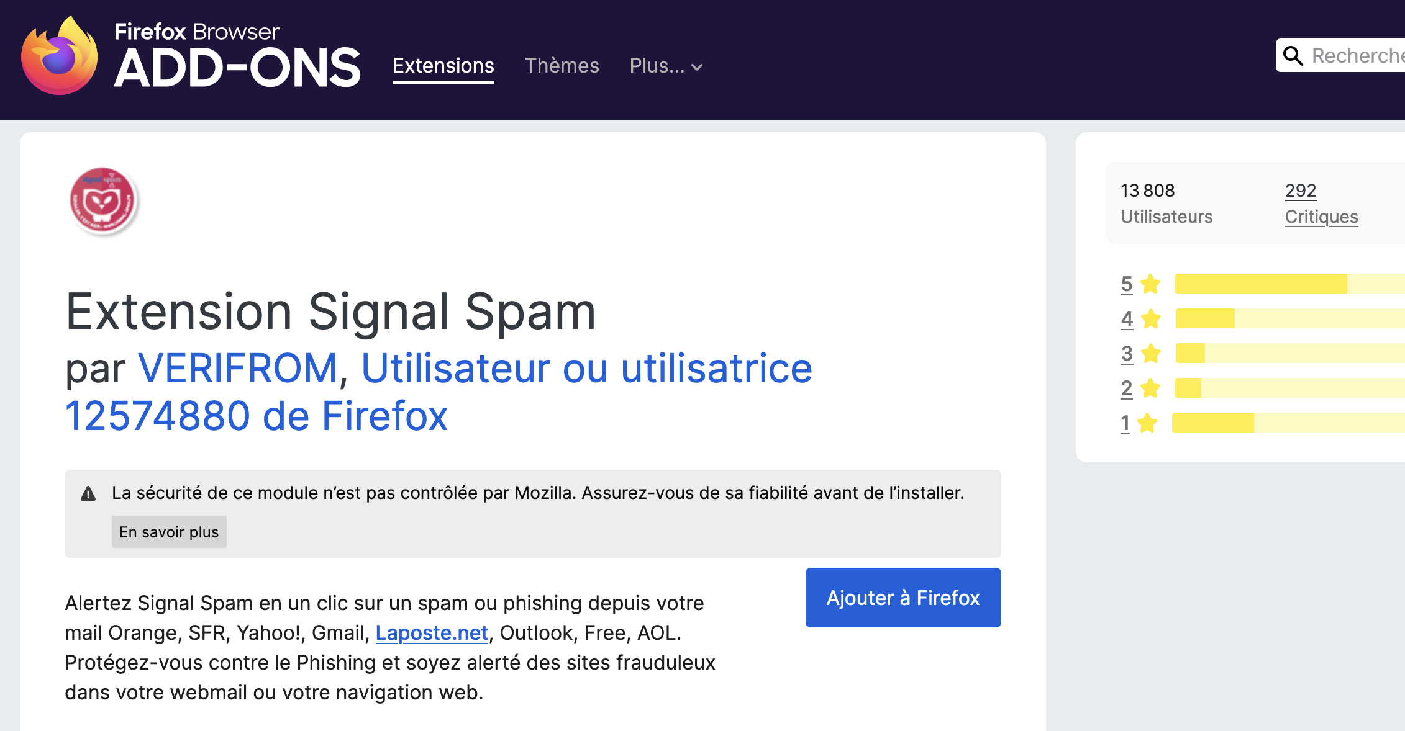This screenshot has height=731, width=1405.
Task: Open the VERIFROM author link
Action: [x=237, y=368]
